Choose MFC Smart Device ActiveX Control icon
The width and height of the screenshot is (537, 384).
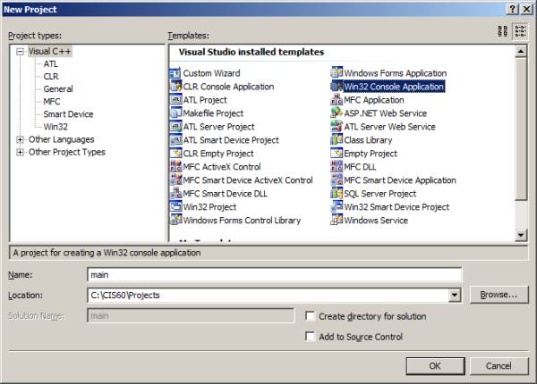tap(175, 179)
